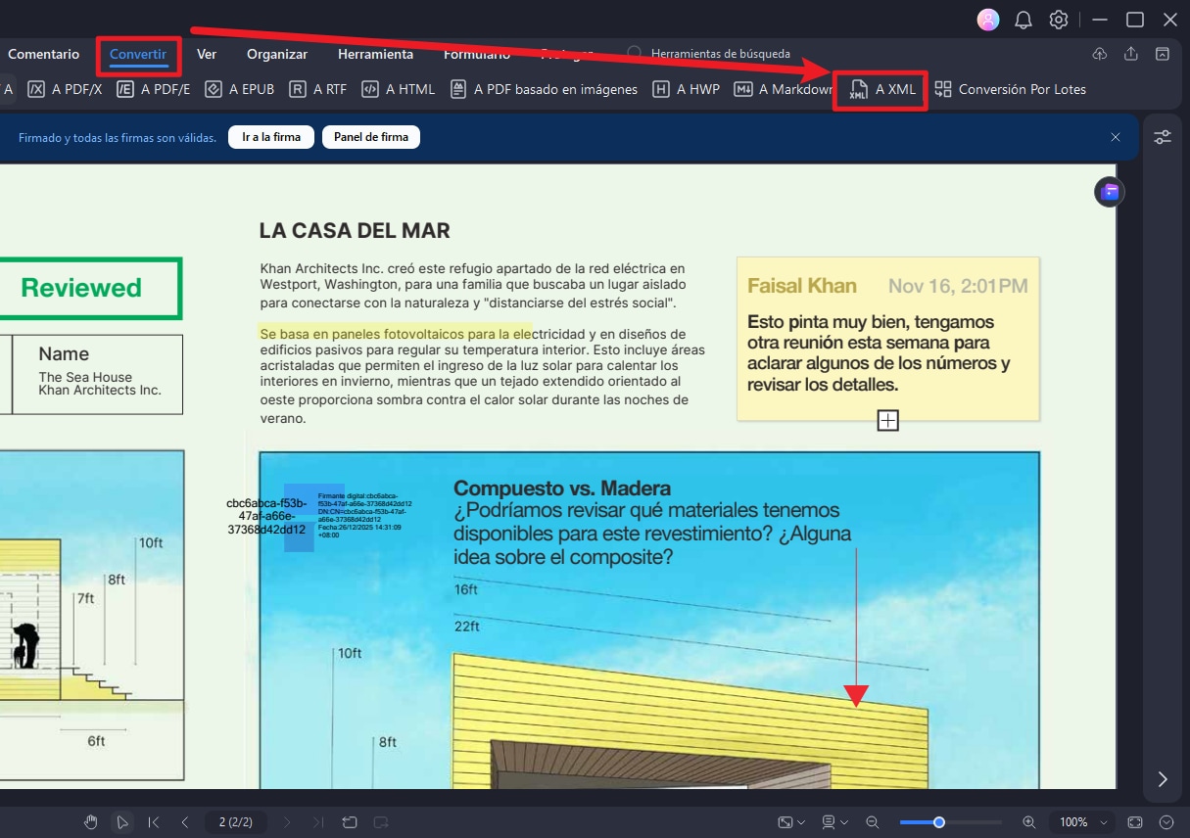The height and width of the screenshot is (838, 1190).
Task: Click the plus marker below sticky note
Action: (887, 421)
